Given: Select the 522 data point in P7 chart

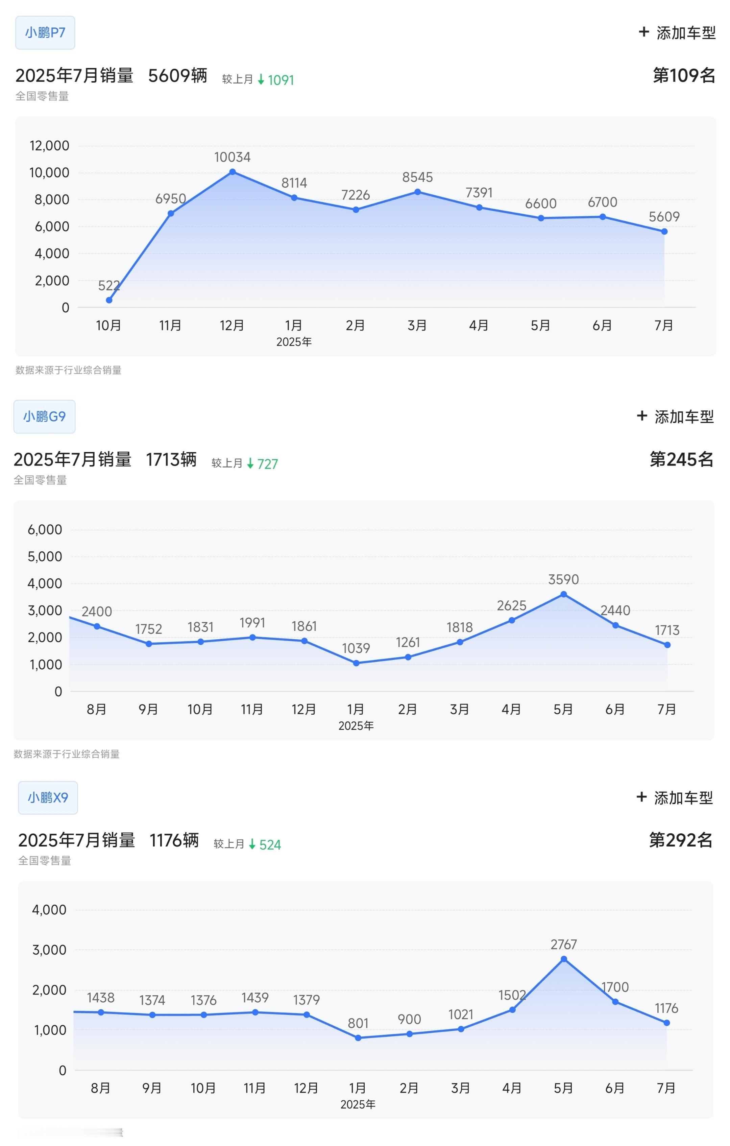Looking at the screenshot, I should (x=109, y=300).
